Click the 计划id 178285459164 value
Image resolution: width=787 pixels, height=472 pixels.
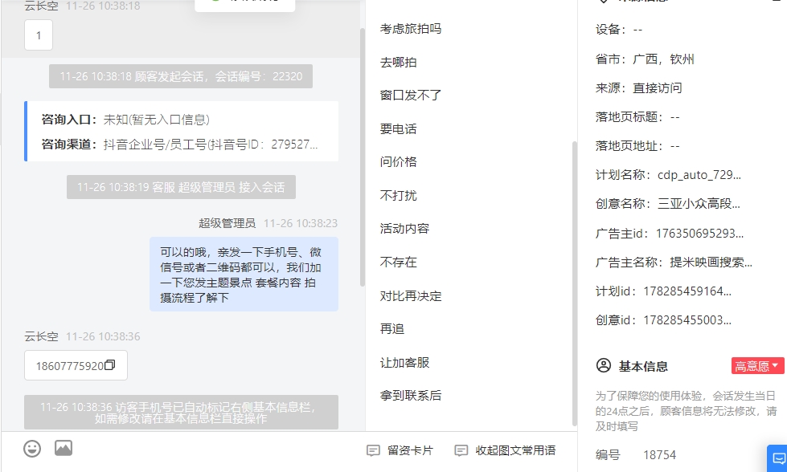coord(687,291)
